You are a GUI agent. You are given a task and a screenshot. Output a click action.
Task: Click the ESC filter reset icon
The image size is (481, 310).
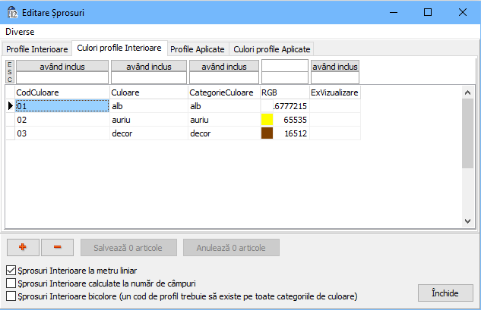point(9,72)
